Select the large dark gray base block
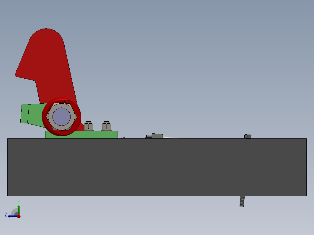 coord(157,167)
